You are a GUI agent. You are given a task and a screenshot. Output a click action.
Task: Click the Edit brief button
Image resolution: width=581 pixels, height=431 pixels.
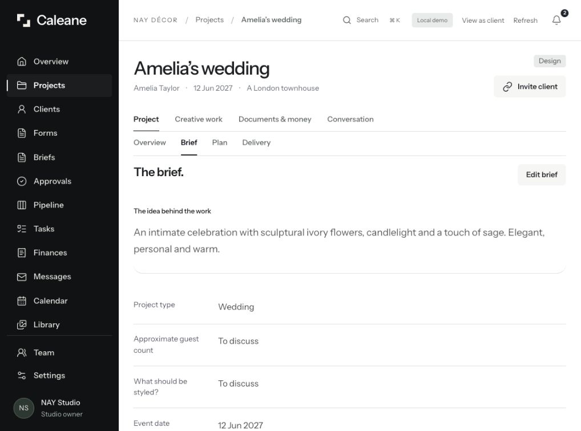[542, 174]
